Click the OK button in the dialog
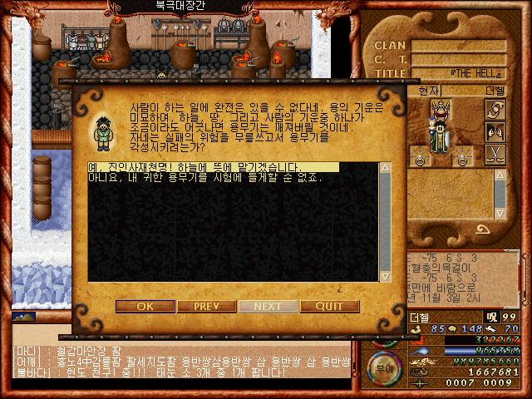 click(x=145, y=306)
